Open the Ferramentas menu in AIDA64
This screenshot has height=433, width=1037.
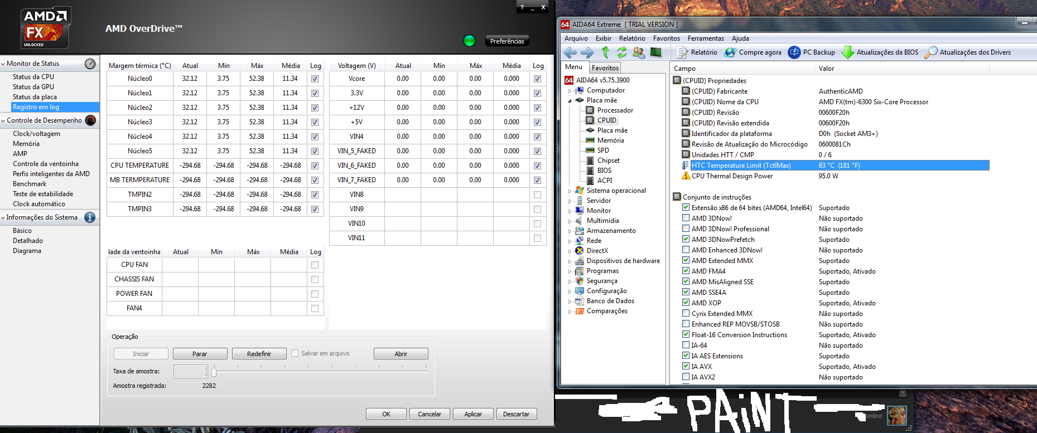click(x=706, y=38)
